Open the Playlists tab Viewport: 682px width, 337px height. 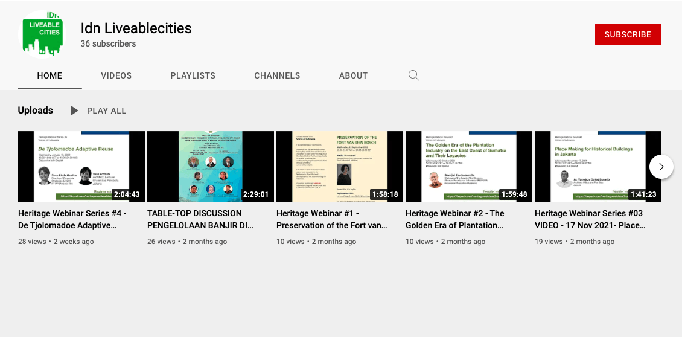tap(193, 75)
